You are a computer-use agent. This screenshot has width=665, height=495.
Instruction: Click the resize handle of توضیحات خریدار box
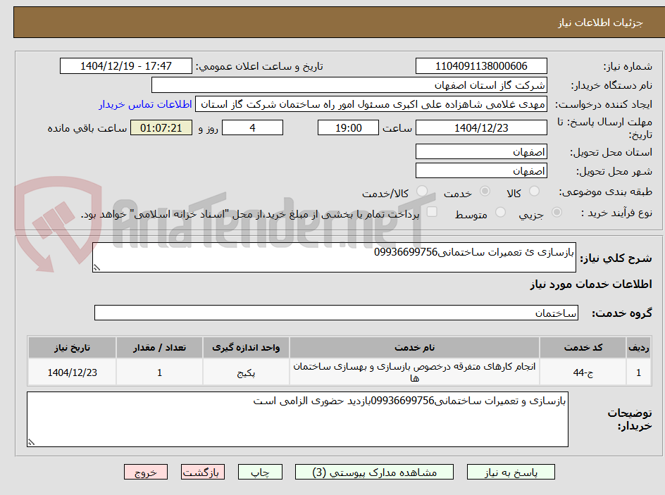tap(31, 442)
